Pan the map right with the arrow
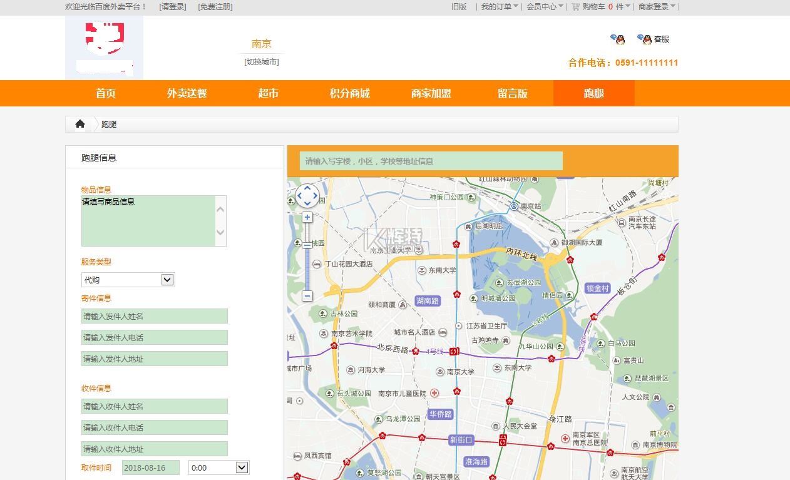The width and height of the screenshot is (790, 480). coord(315,196)
